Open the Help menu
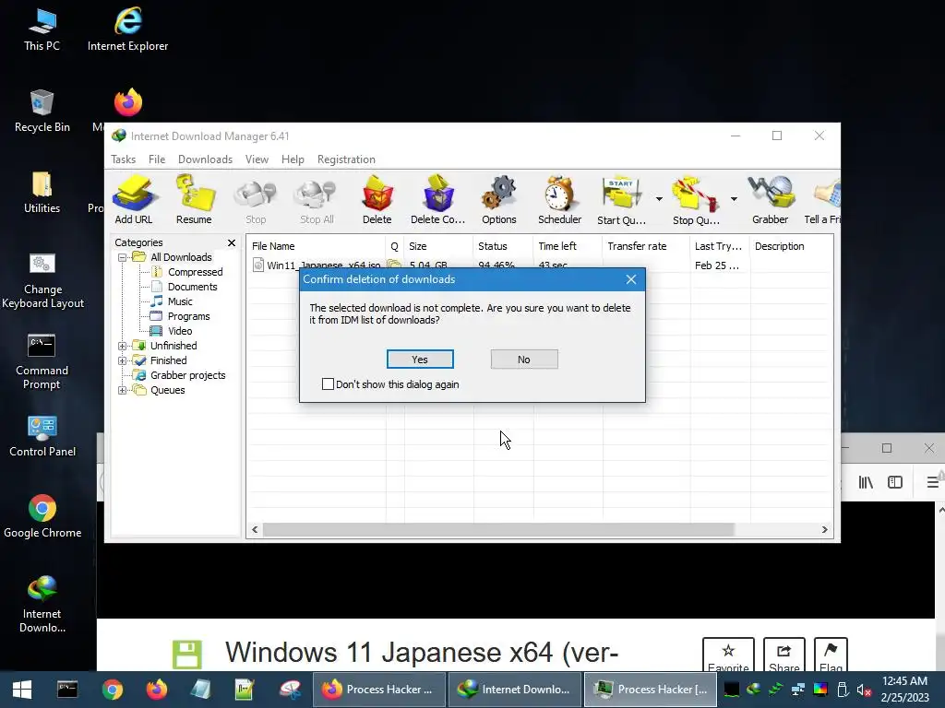Screen dimensions: 945x708 (x=293, y=159)
